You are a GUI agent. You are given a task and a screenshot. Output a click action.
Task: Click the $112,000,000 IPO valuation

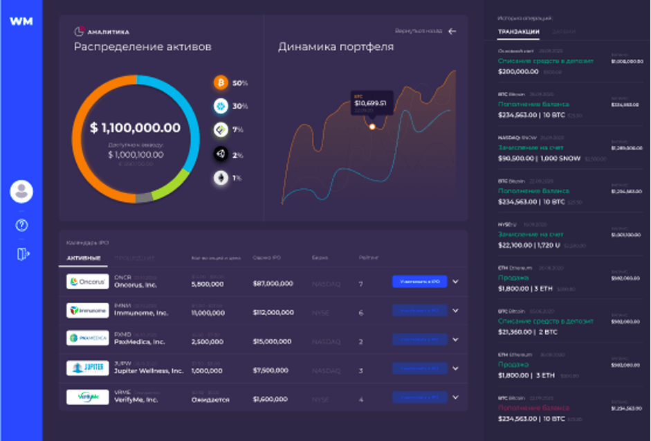tap(273, 312)
